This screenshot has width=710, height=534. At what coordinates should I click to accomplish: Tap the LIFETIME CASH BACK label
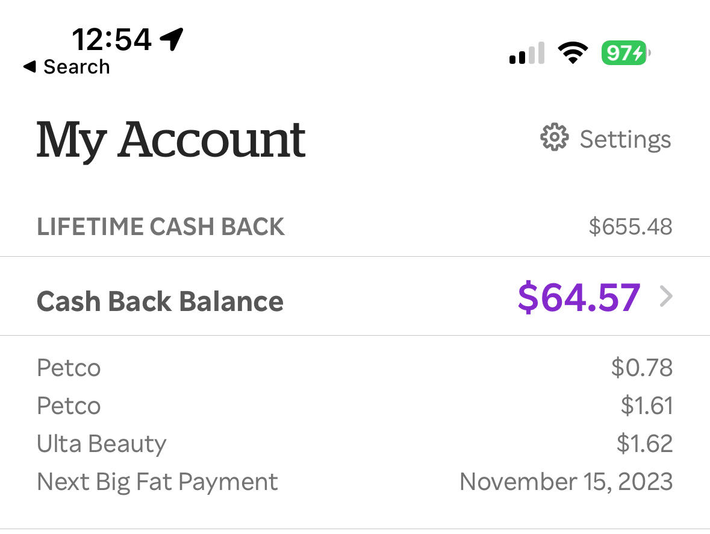click(161, 227)
